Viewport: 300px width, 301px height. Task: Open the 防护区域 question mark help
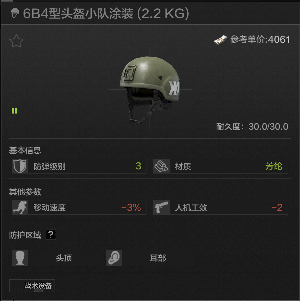[x=51, y=234]
